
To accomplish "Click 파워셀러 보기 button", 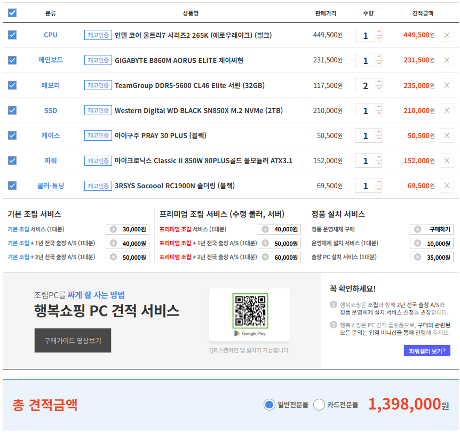I will (427, 351).
